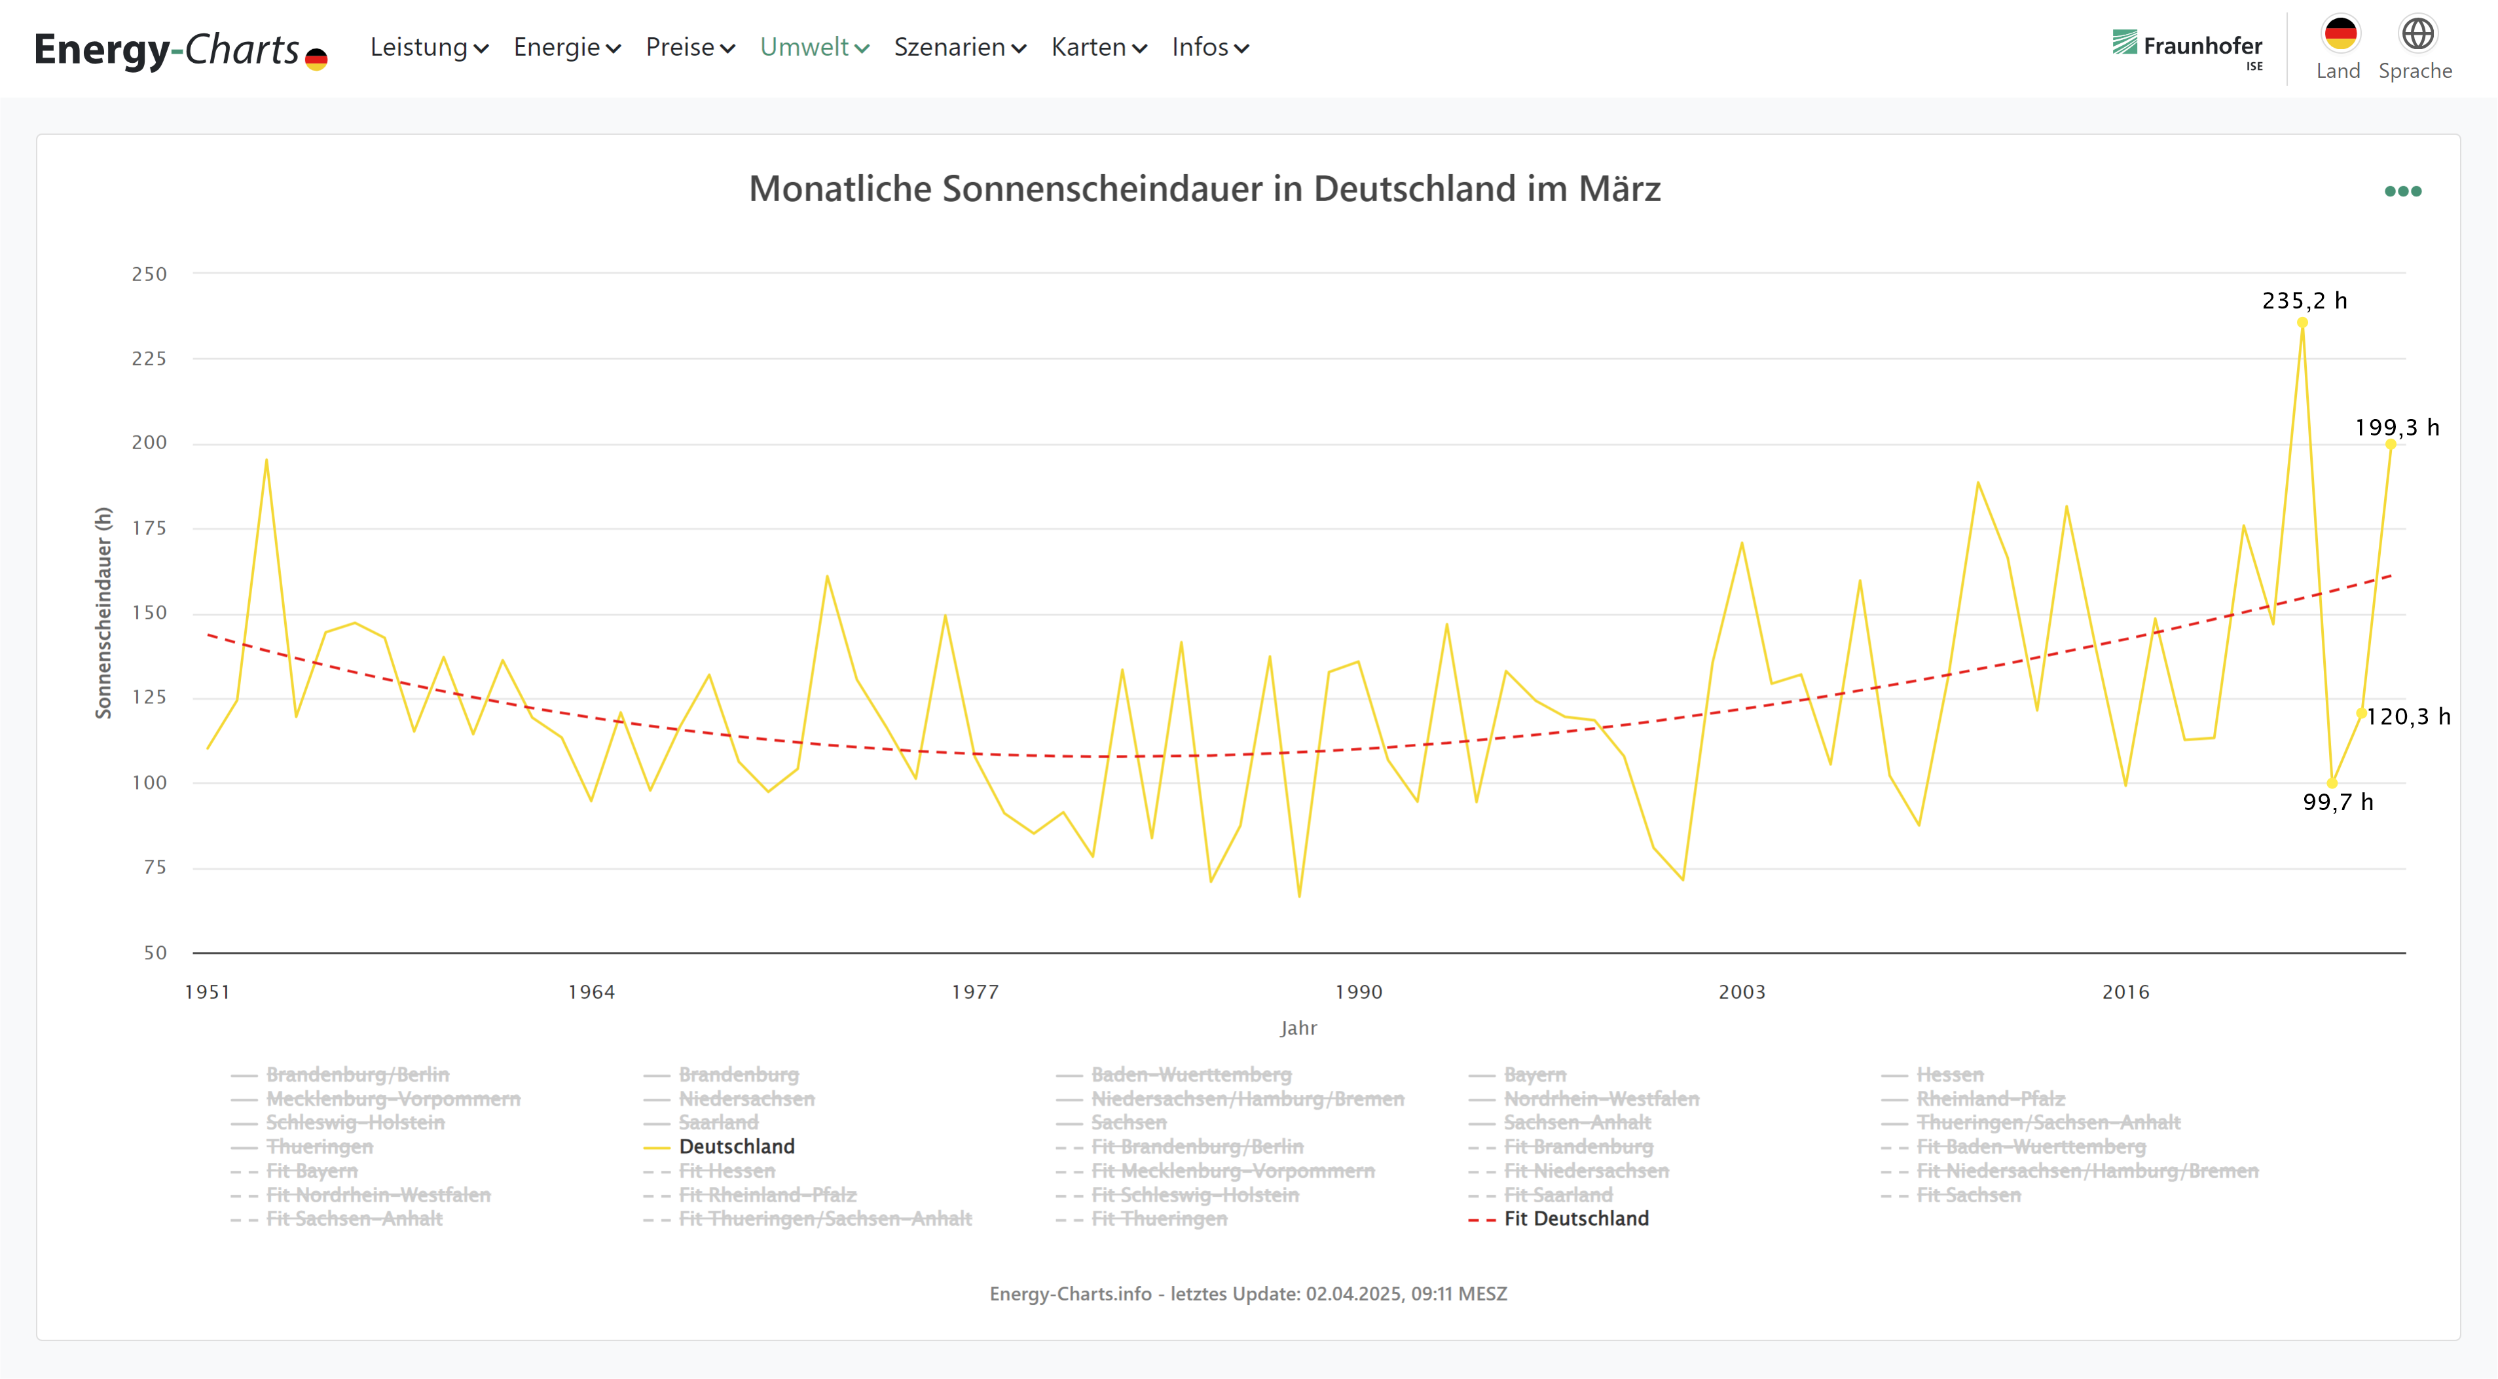Click the 99,7 h data point
Screen dimensions: 2498x1379
click(x=2332, y=782)
